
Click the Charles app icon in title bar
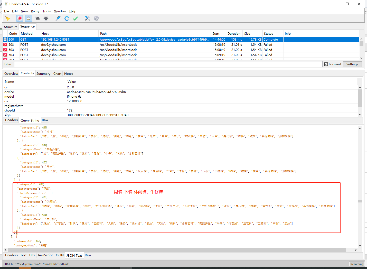[x=6, y=4]
